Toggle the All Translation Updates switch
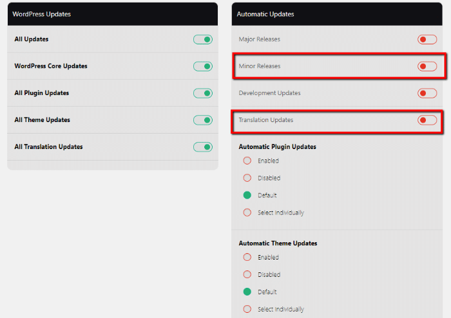This screenshot has width=451, height=318. click(203, 147)
